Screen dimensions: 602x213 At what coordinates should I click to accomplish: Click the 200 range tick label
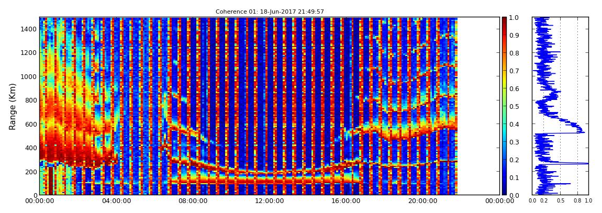[31, 172]
